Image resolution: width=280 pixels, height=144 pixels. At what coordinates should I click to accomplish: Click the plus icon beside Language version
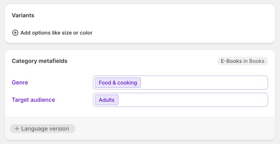pos(17,129)
